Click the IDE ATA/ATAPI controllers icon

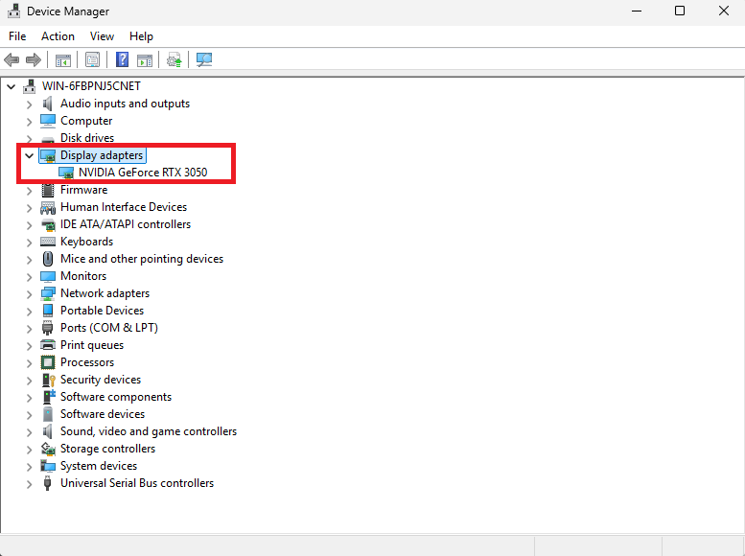click(48, 224)
